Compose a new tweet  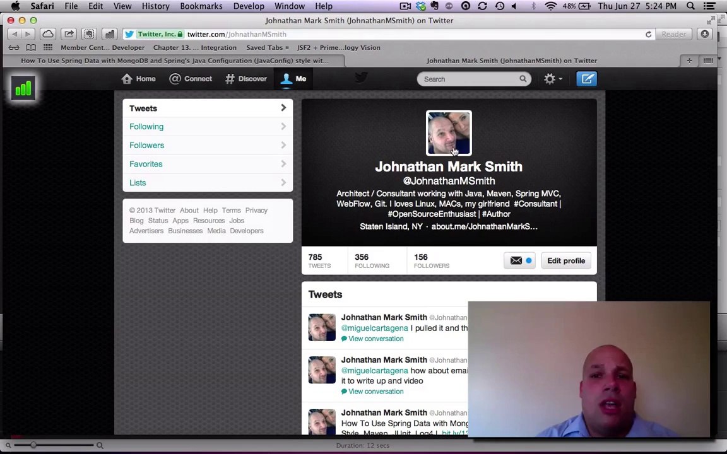(x=586, y=79)
